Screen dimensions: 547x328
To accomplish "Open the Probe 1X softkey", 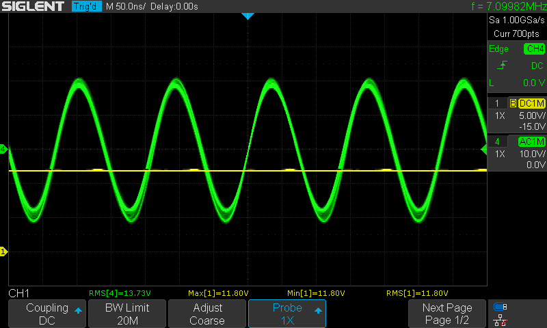I will [287, 314].
